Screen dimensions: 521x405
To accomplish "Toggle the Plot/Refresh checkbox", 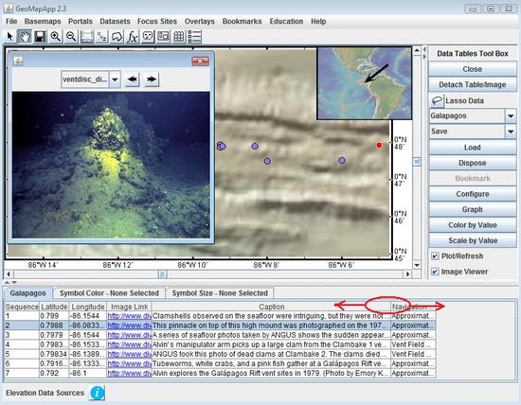I will pos(435,255).
